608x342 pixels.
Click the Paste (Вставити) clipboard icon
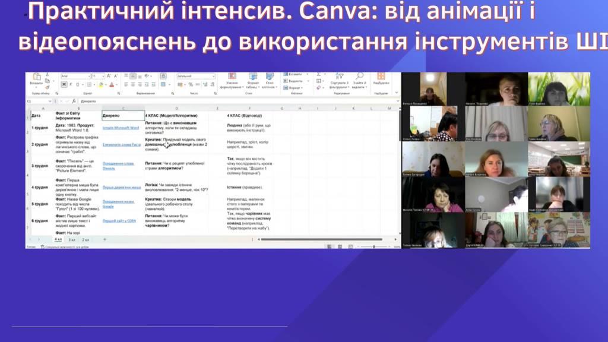point(36,78)
